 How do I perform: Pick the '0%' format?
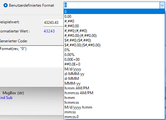click(114, 50)
